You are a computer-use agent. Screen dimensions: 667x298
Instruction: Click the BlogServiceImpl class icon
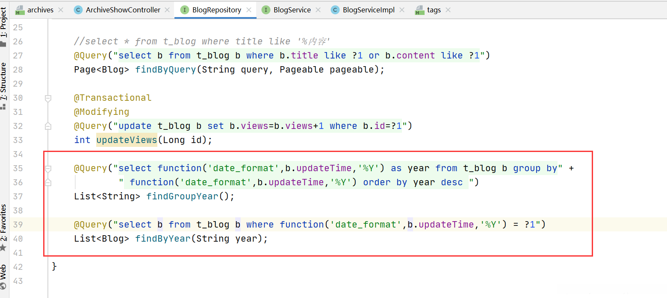[335, 10]
